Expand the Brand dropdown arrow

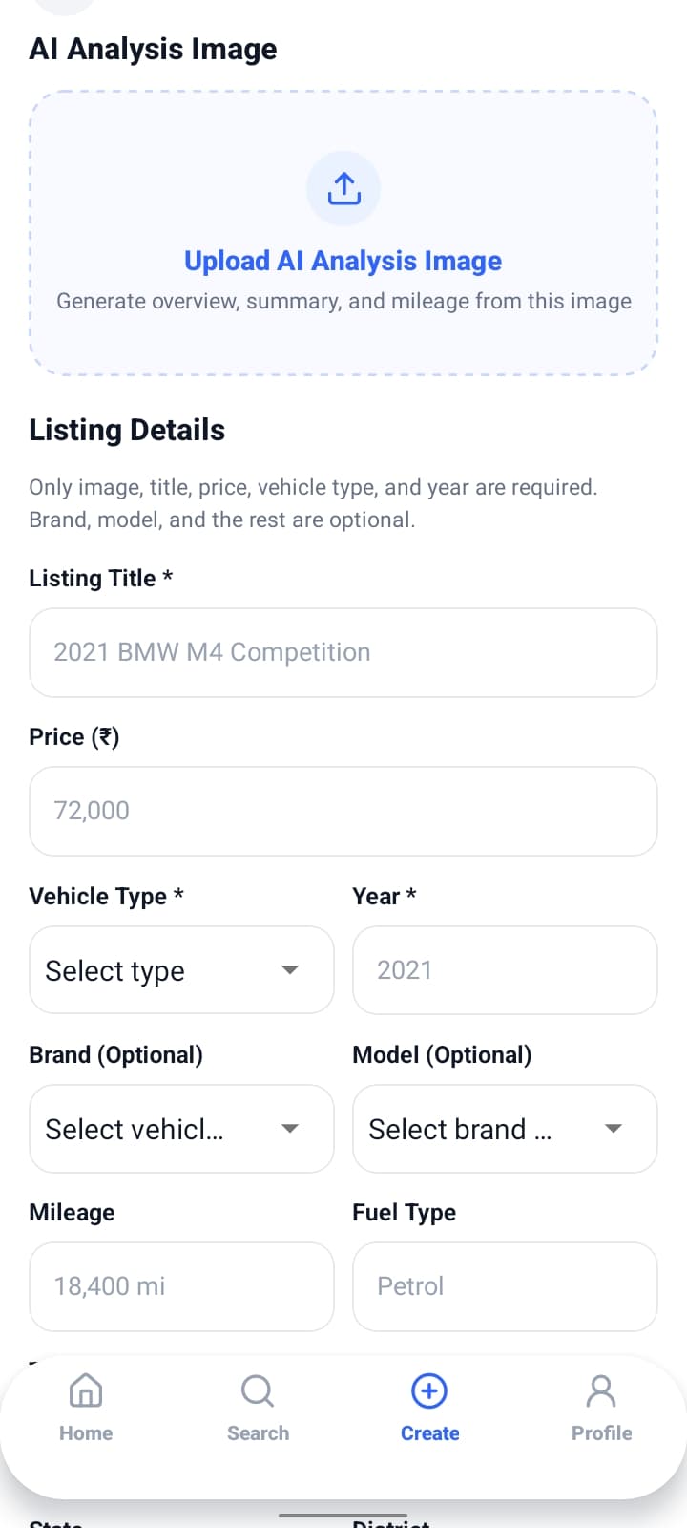click(290, 1129)
